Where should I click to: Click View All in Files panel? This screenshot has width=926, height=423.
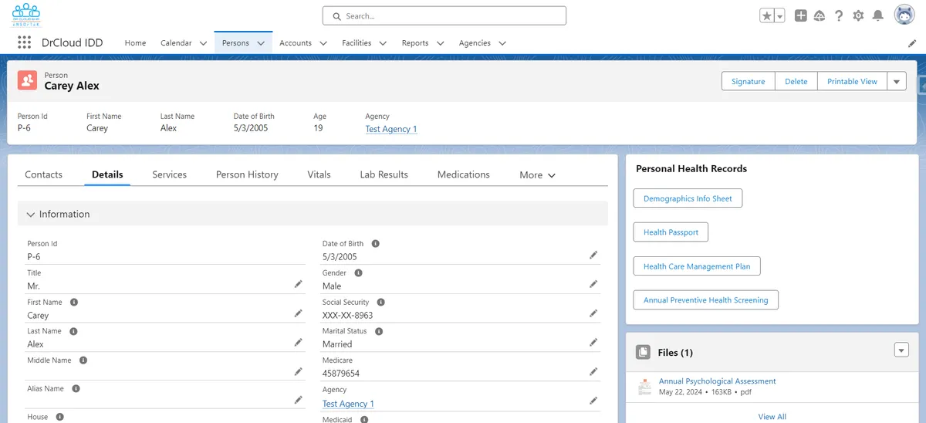click(x=772, y=417)
